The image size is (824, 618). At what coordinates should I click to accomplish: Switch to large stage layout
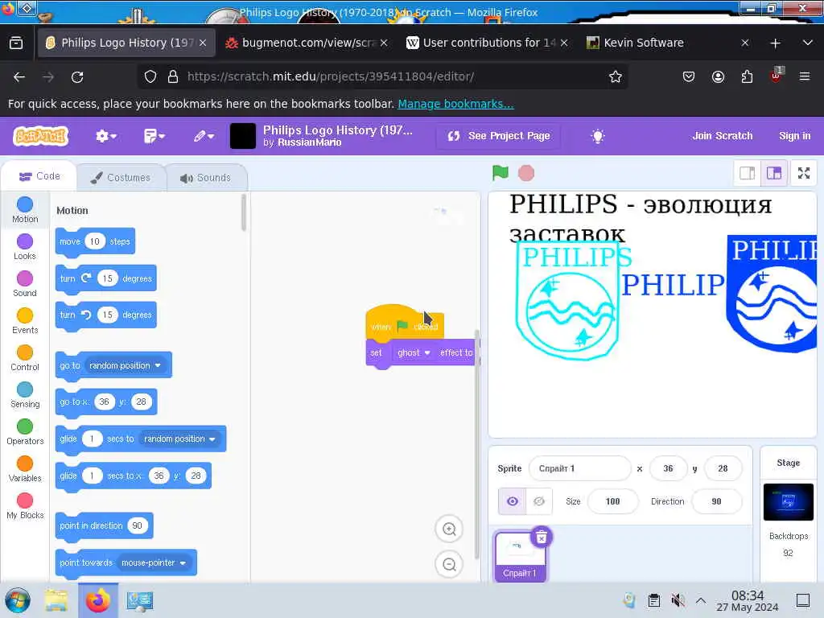point(774,173)
